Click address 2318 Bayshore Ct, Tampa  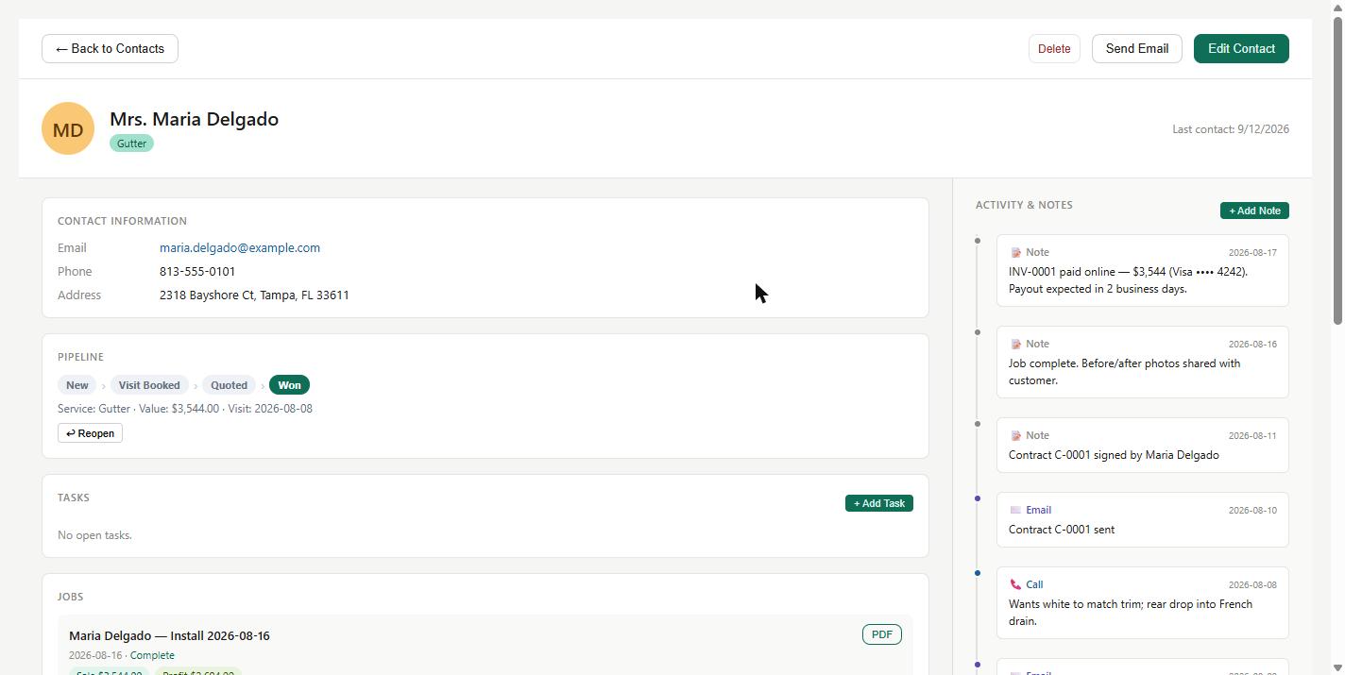(254, 295)
